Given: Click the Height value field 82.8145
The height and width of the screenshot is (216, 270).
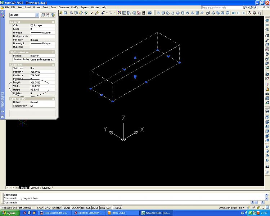Looking at the screenshot, I should (x=42, y=90).
